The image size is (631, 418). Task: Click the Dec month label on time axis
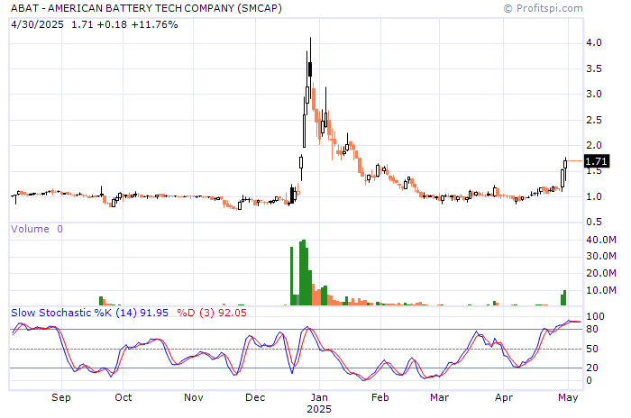click(255, 397)
